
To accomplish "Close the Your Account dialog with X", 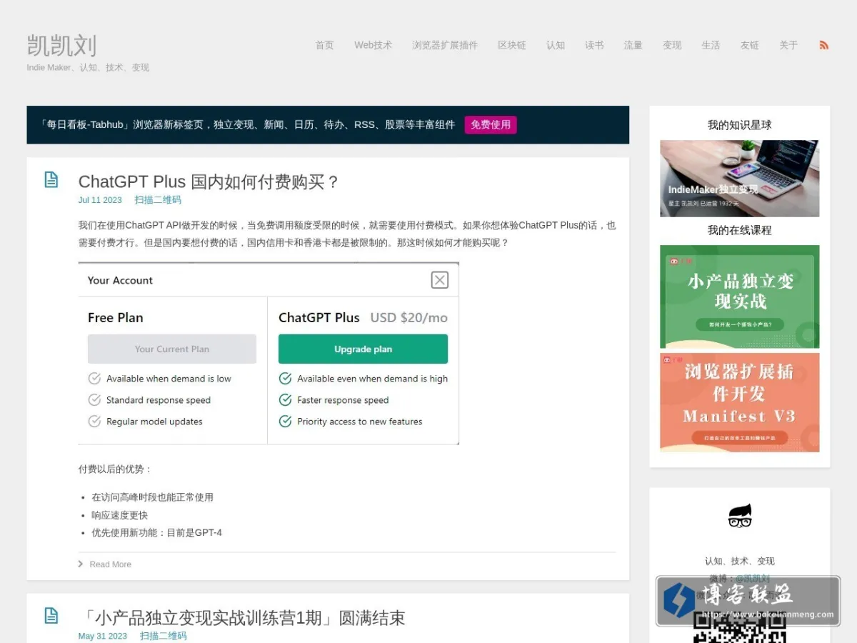I will point(440,280).
